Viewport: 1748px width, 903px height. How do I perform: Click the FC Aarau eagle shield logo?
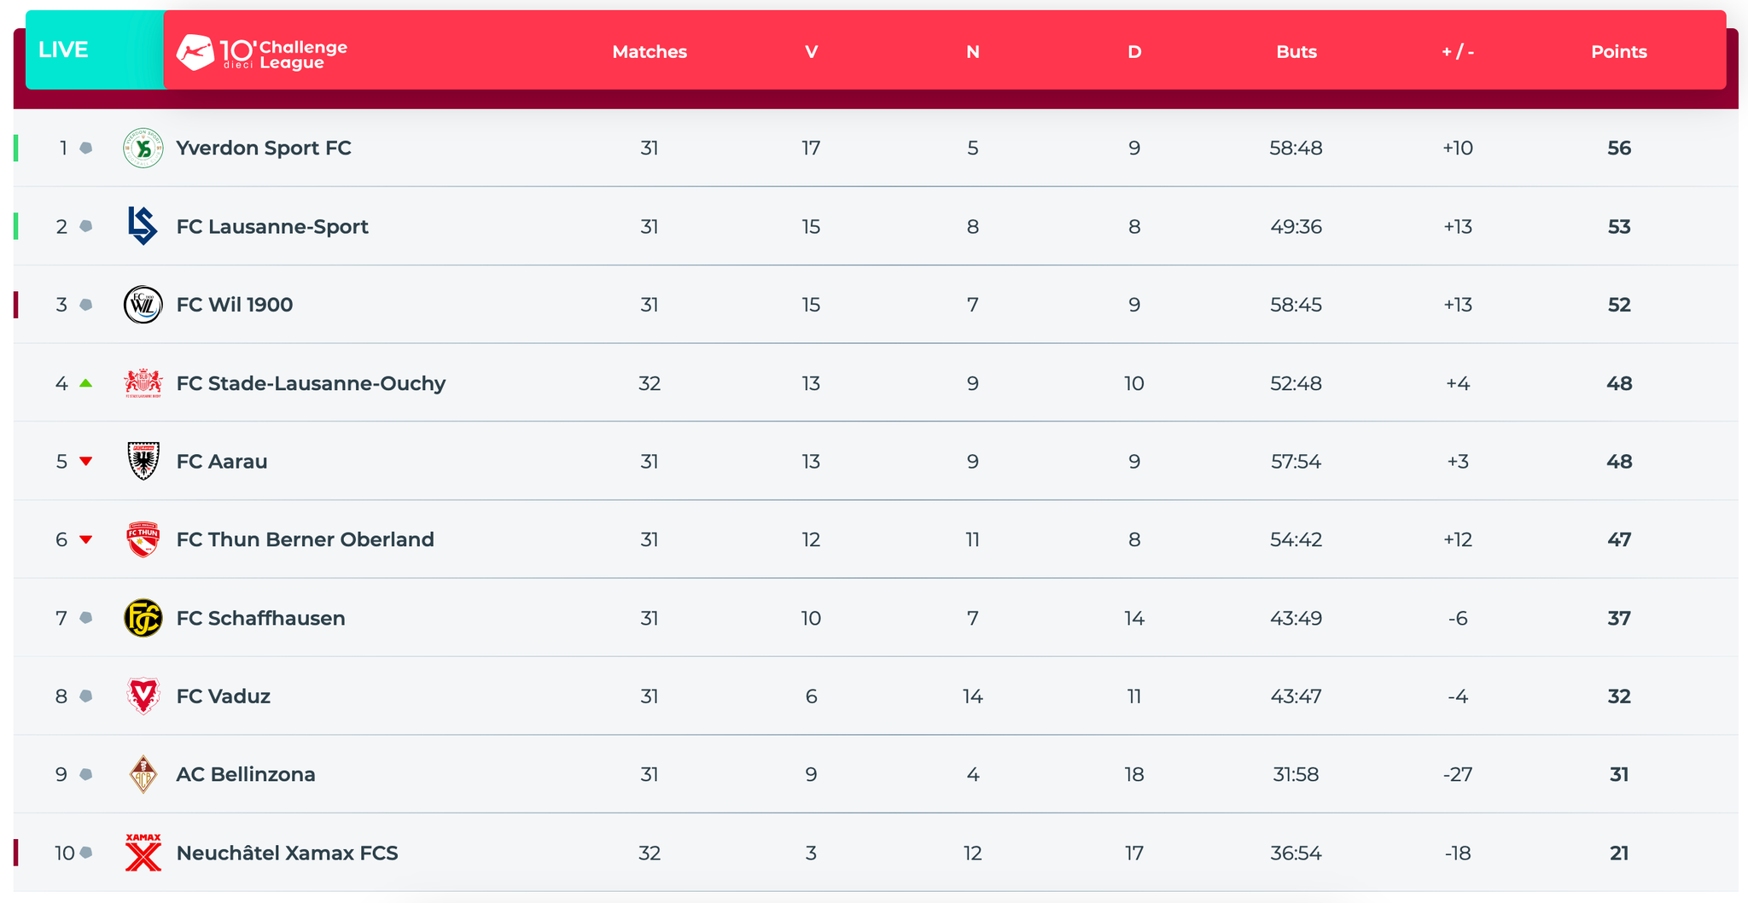[143, 461]
